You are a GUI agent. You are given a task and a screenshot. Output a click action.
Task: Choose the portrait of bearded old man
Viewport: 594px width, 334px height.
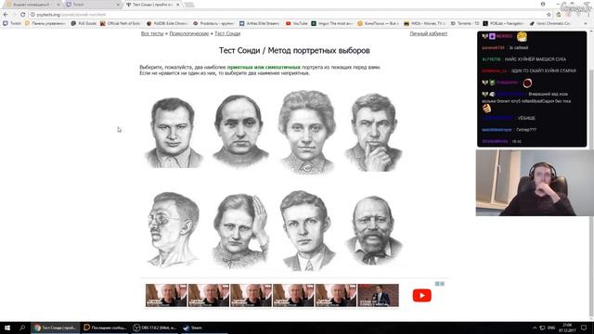[373, 230]
